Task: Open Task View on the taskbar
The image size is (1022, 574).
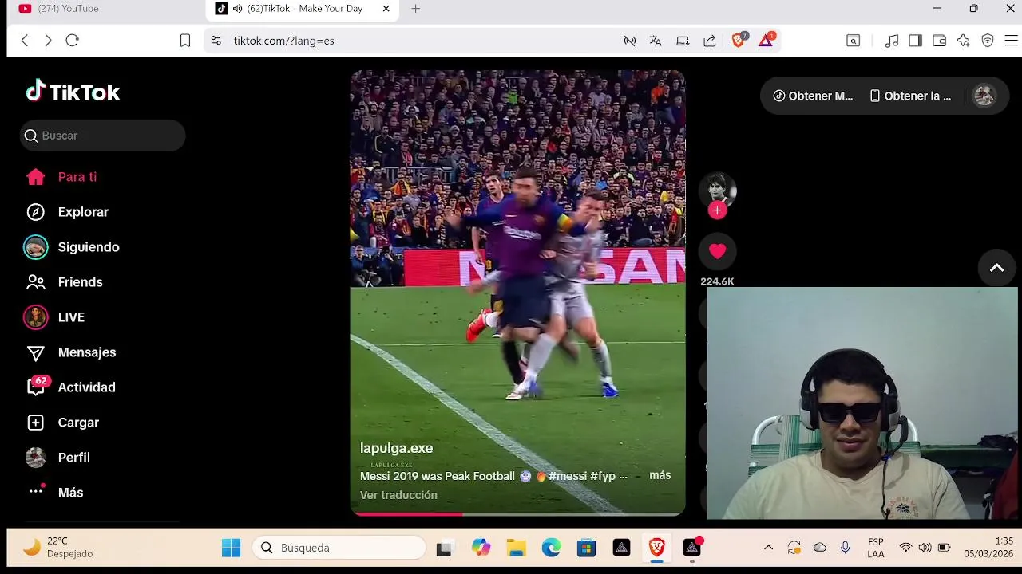Action: click(x=444, y=548)
